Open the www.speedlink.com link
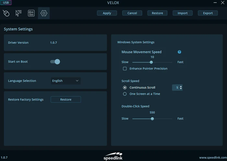The width and height of the screenshot is (227, 161). point(213,157)
